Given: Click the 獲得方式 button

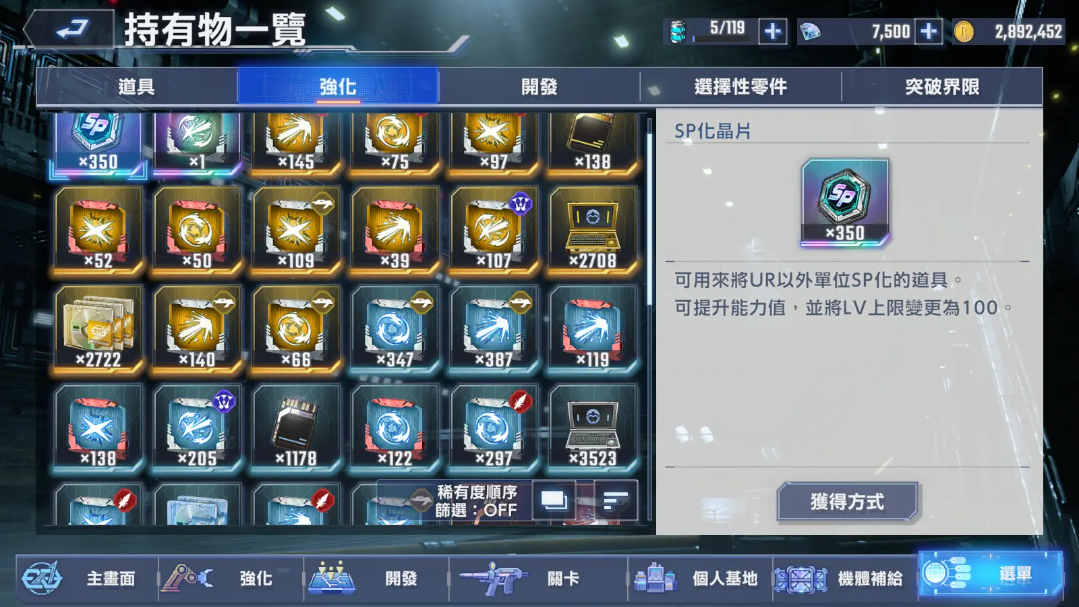Looking at the screenshot, I should [x=847, y=502].
